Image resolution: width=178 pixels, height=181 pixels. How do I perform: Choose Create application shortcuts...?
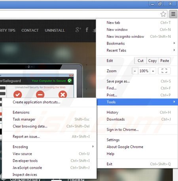pos(49,102)
